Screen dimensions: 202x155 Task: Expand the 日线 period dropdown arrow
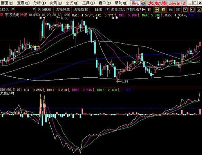pos(107,9)
